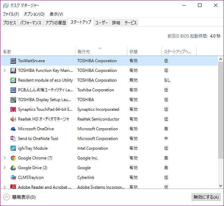
Task: Click the PCあんしん点検ユーティリティ icon
Action: coord(13,90)
